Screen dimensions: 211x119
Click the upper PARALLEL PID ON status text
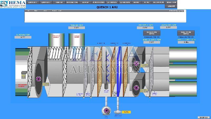[152, 37]
